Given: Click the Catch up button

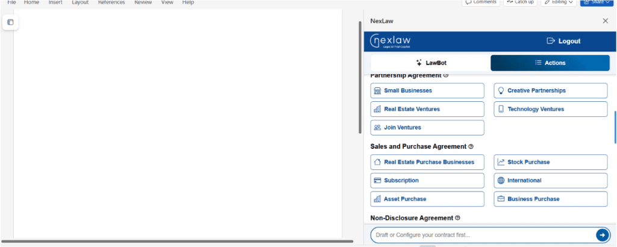Looking at the screenshot, I should click(x=520, y=2).
